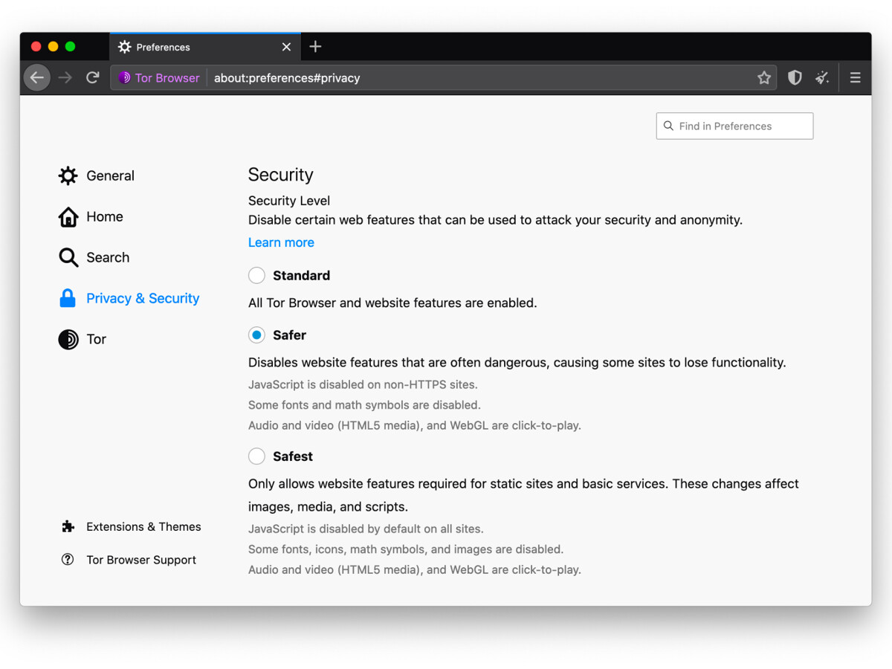
Task: Click the Extensions & Themes puzzle icon
Action: click(68, 526)
